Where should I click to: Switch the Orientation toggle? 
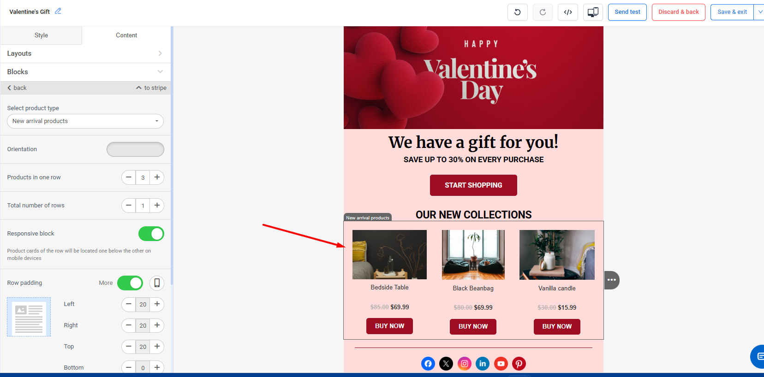(x=135, y=149)
